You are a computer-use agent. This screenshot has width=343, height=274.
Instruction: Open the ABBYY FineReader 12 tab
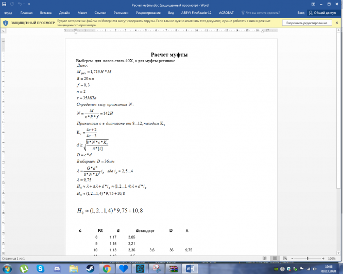click(x=196, y=13)
